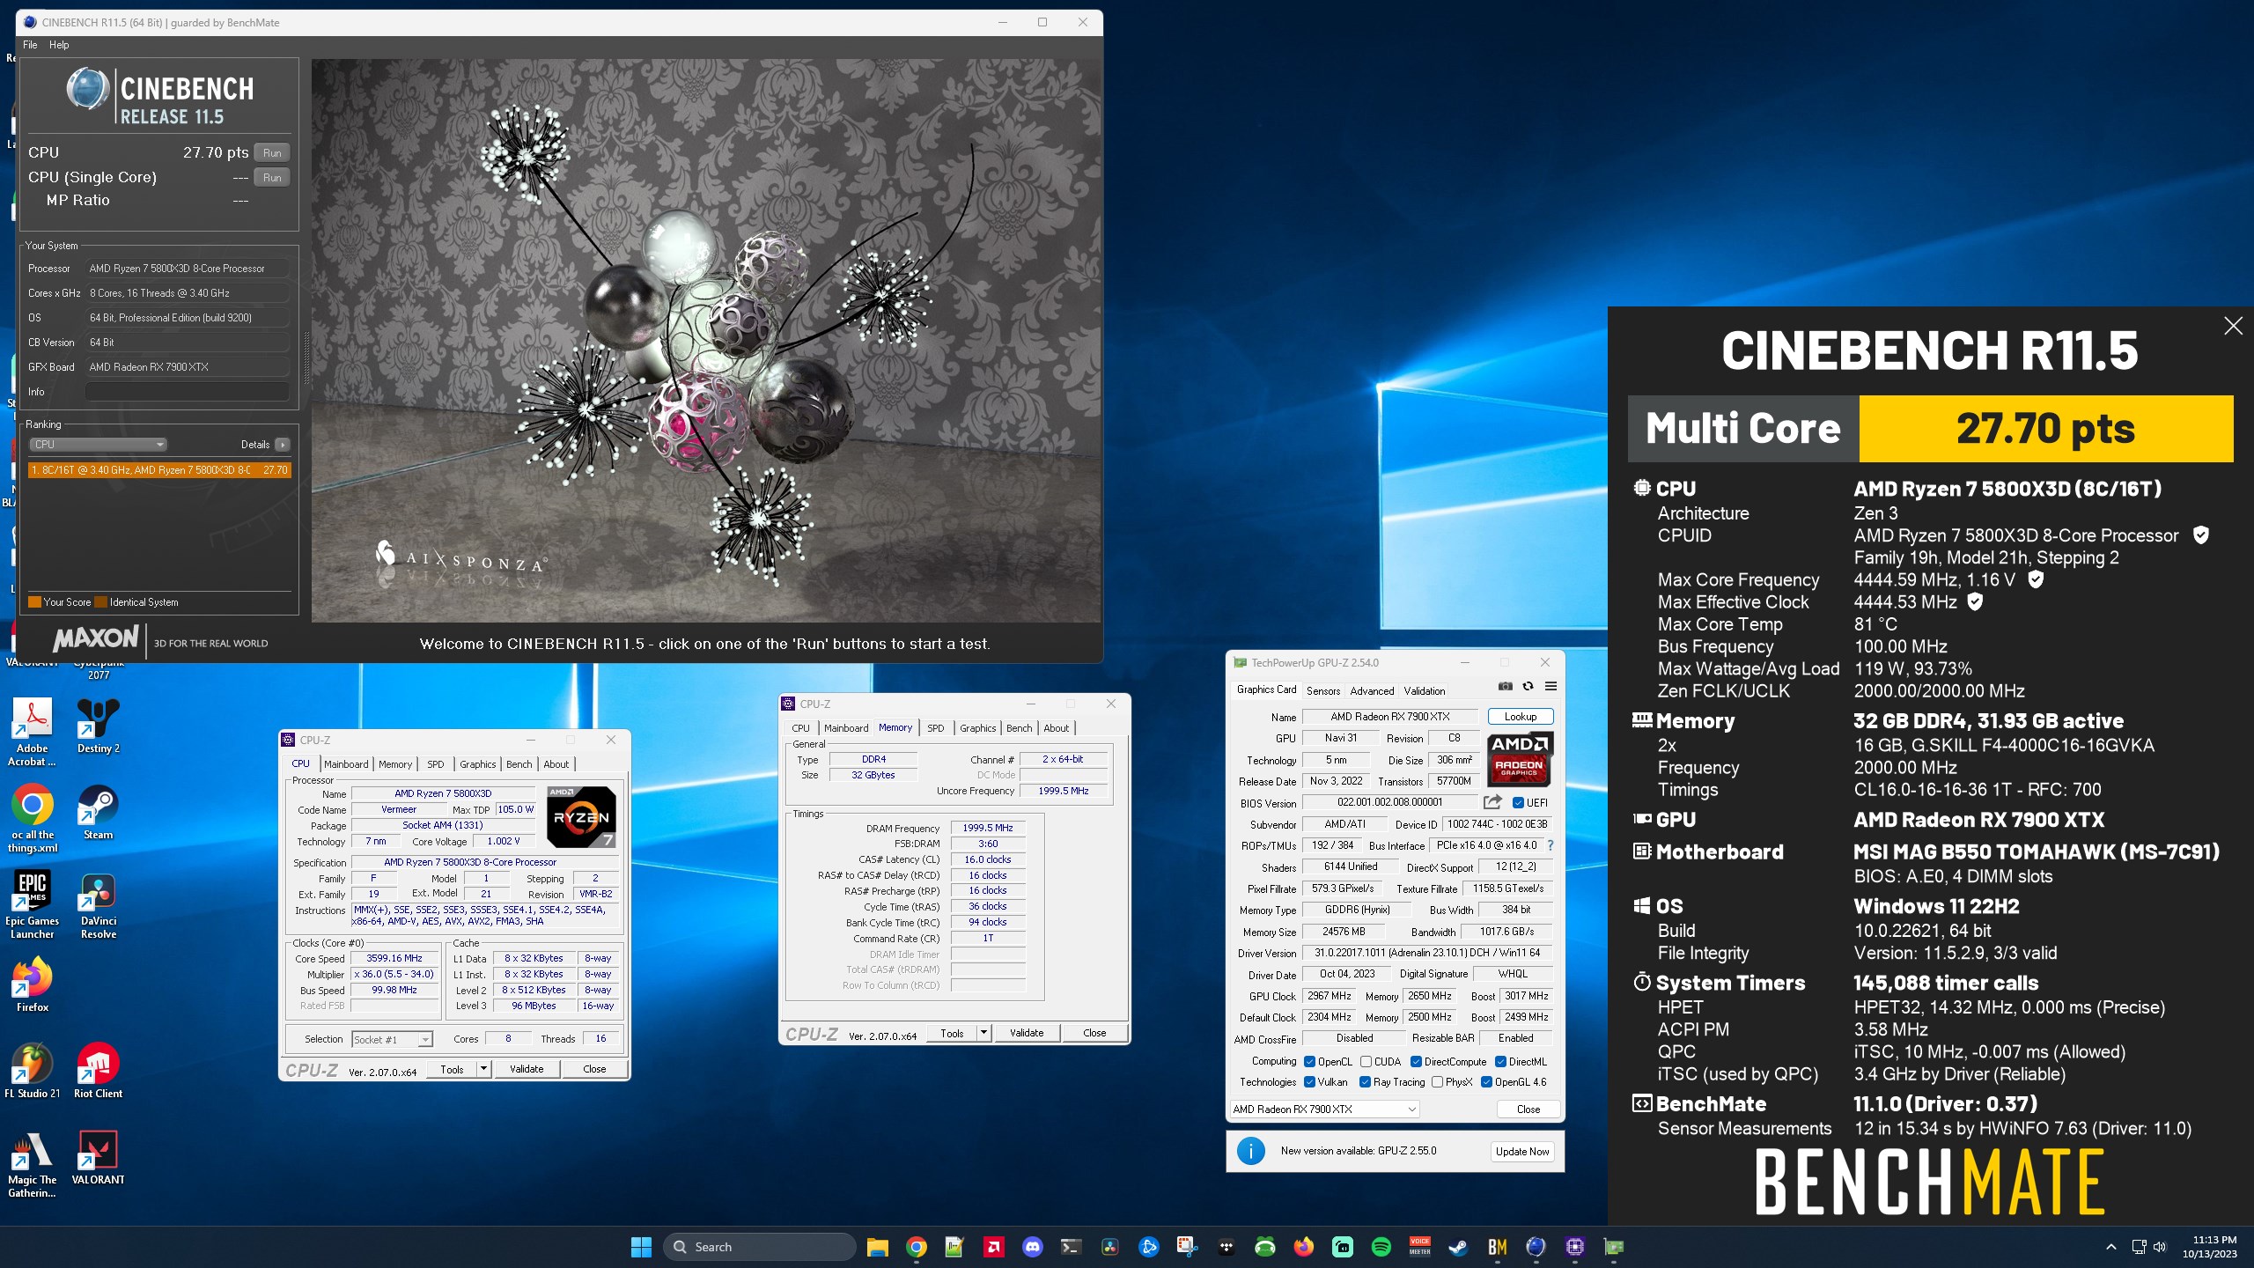This screenshot has width=2254, height=1268.
Task: Close the BenchMate result panel with the X
Action: 2233,326
